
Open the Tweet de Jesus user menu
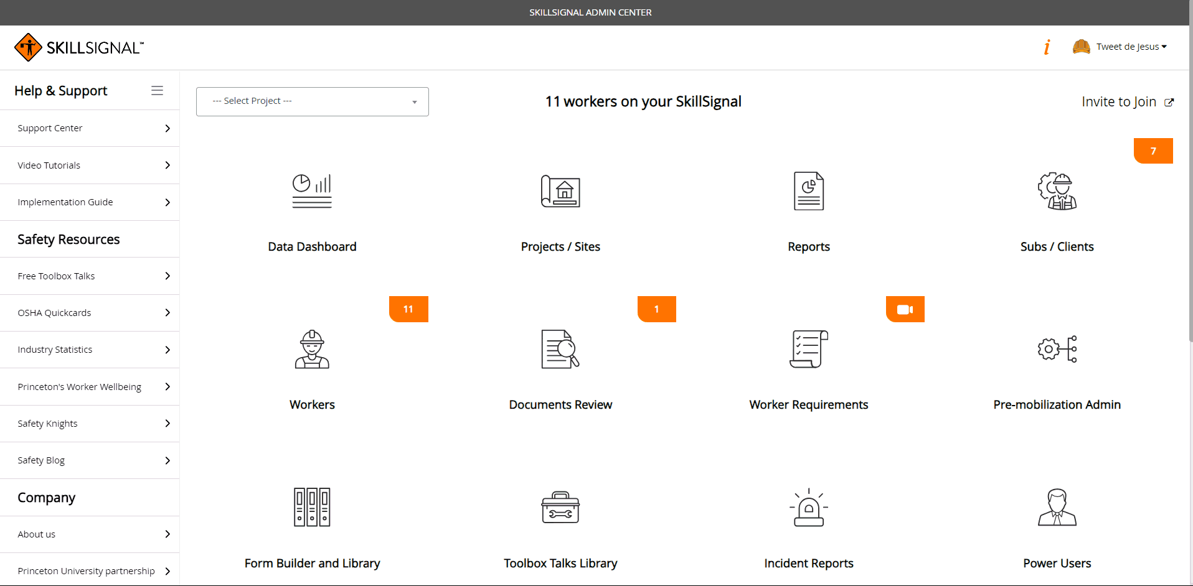[1131, 47]
